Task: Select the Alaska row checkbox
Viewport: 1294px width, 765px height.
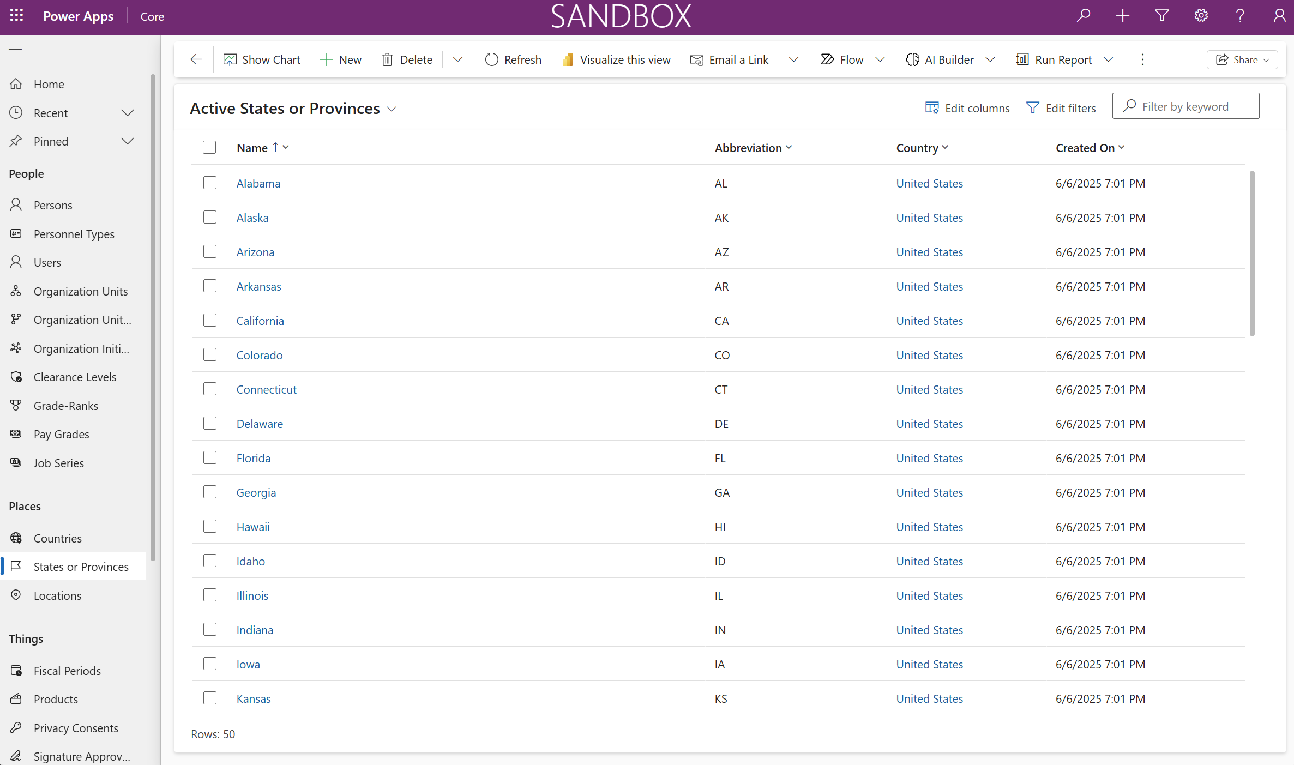Action: (210, 217)
